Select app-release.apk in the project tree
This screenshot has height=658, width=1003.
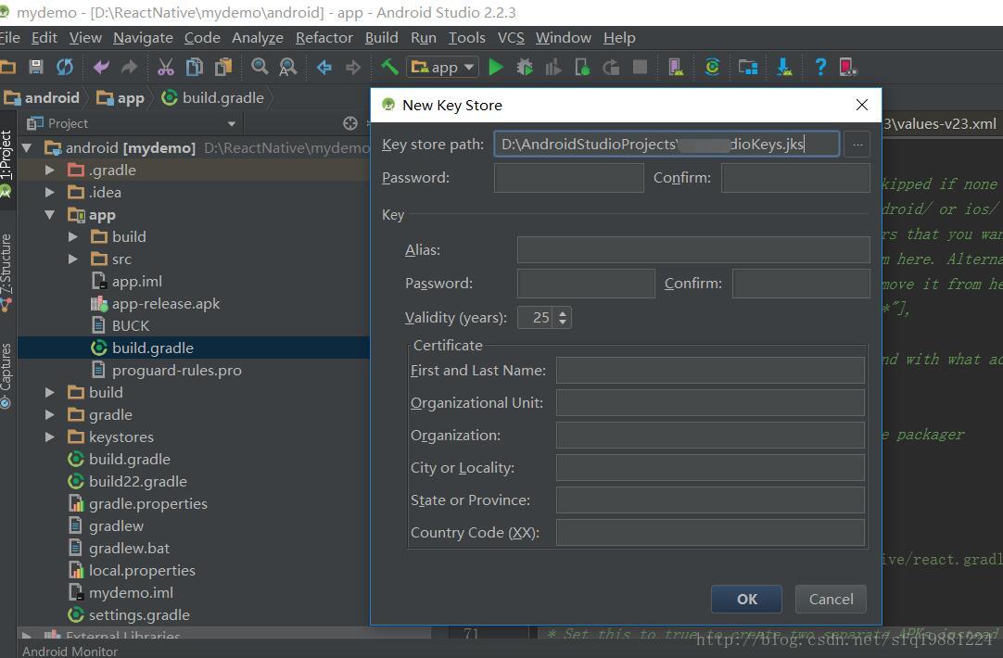[x=166, y=304]
